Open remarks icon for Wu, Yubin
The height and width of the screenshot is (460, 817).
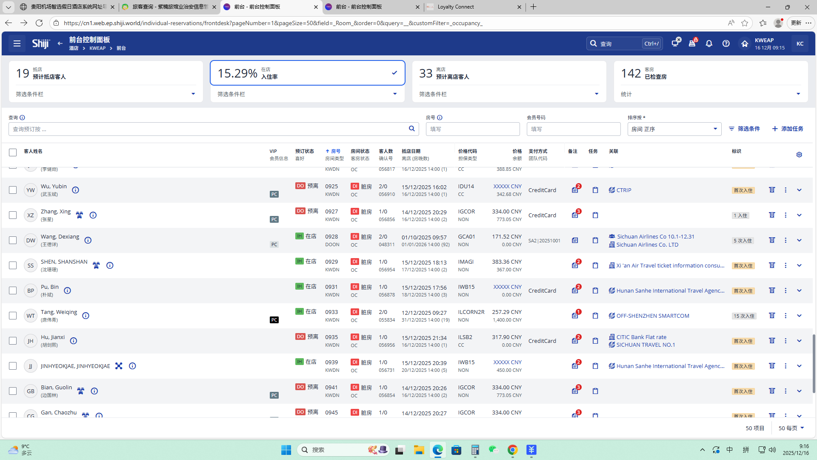[x=575, y=190]
